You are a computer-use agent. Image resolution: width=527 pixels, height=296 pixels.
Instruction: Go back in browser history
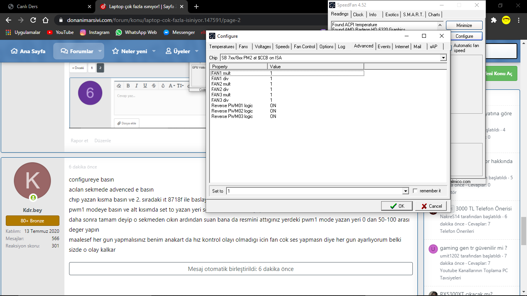[x=8, y=20]
